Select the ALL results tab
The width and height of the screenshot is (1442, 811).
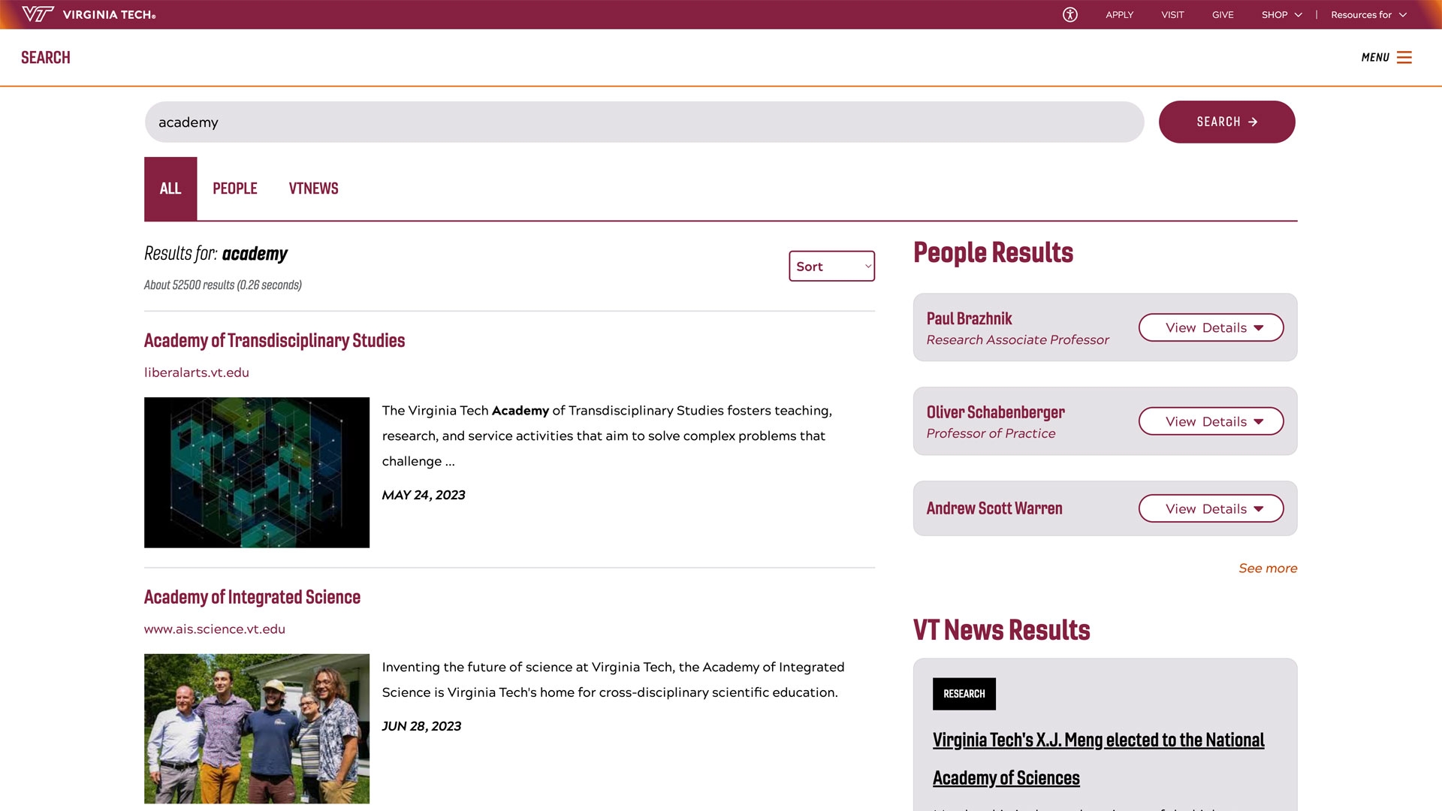170,188
